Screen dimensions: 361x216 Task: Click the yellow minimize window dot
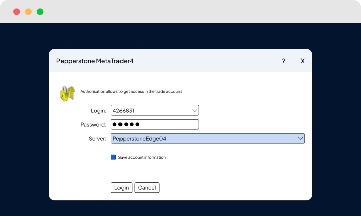(28, 12)
